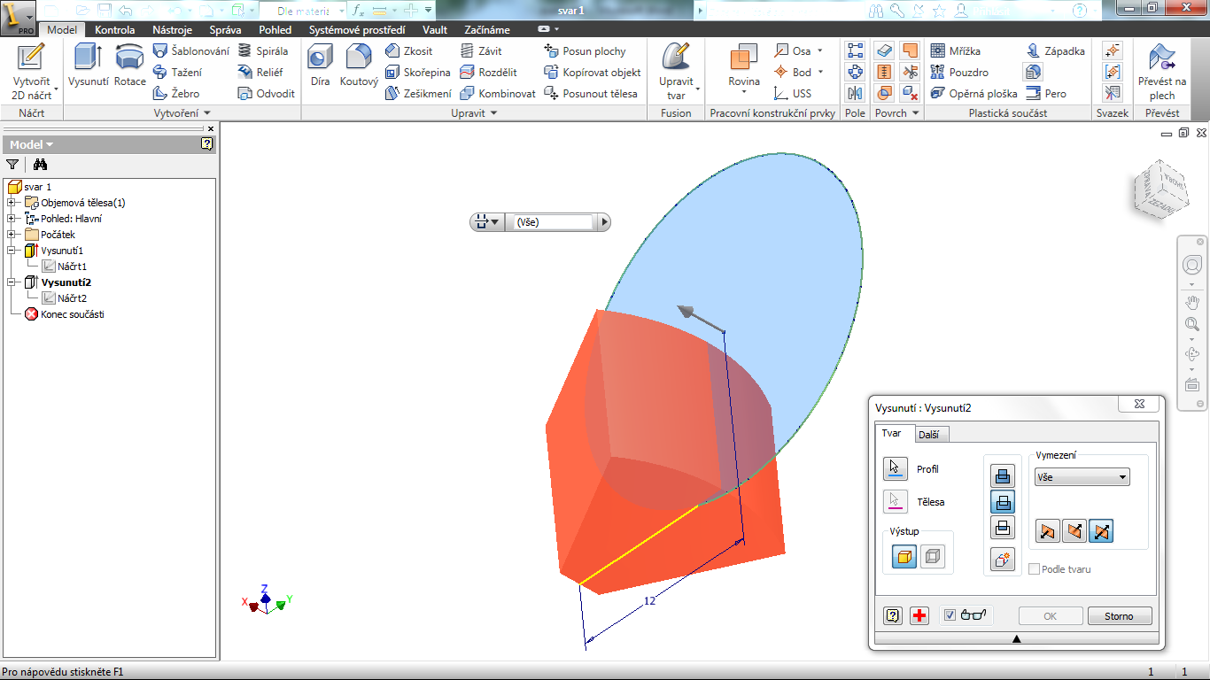Select the Pero lip tool

(x=1045, y=93)
